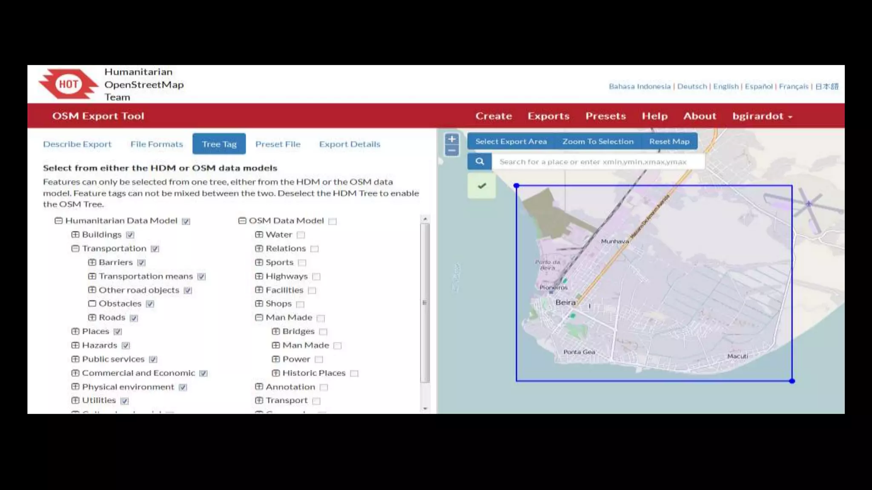Uncheck the Utilities checkbox
Screen dimensions: 872x490
124,401
